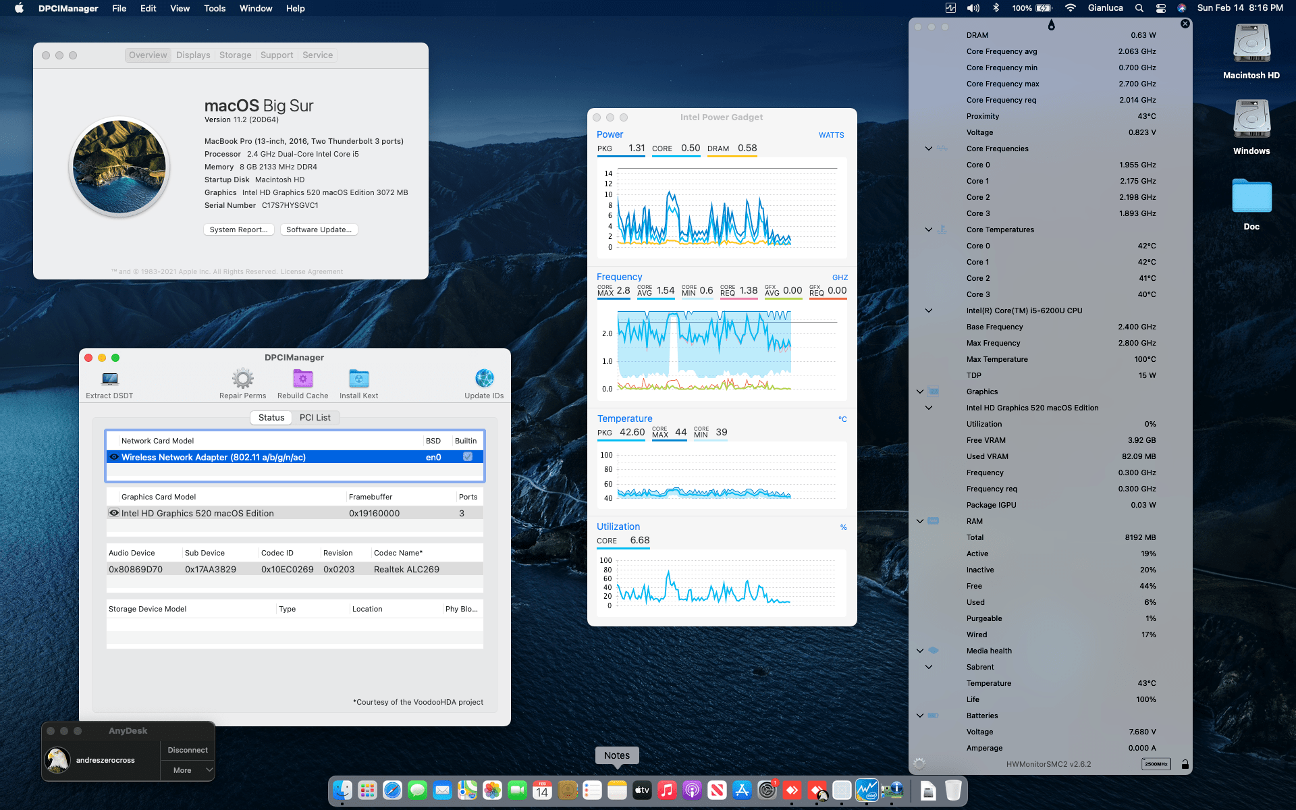Switch to Storage tab in About This Mac
The image size is (1296, 810).
pyautogui.click(x=235, y=55)
